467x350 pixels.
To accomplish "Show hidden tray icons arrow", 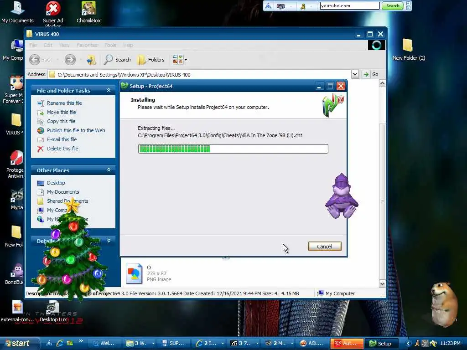I will click(x=408, y=344).
